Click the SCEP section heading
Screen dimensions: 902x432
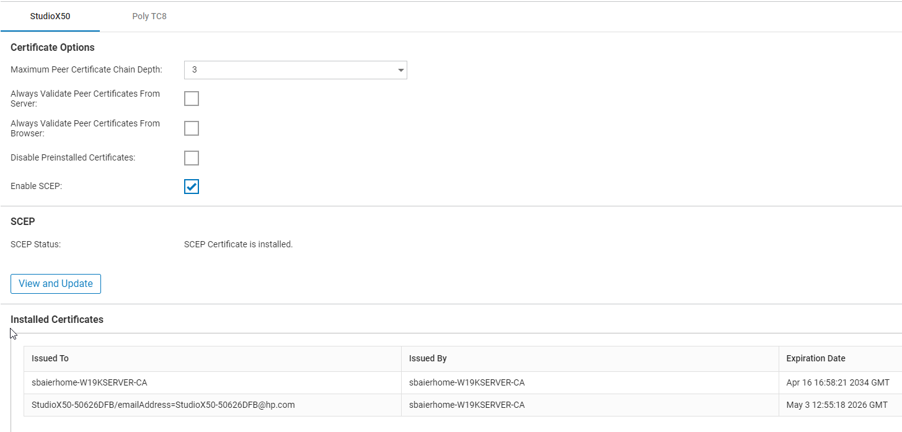[x=22, y=221]
